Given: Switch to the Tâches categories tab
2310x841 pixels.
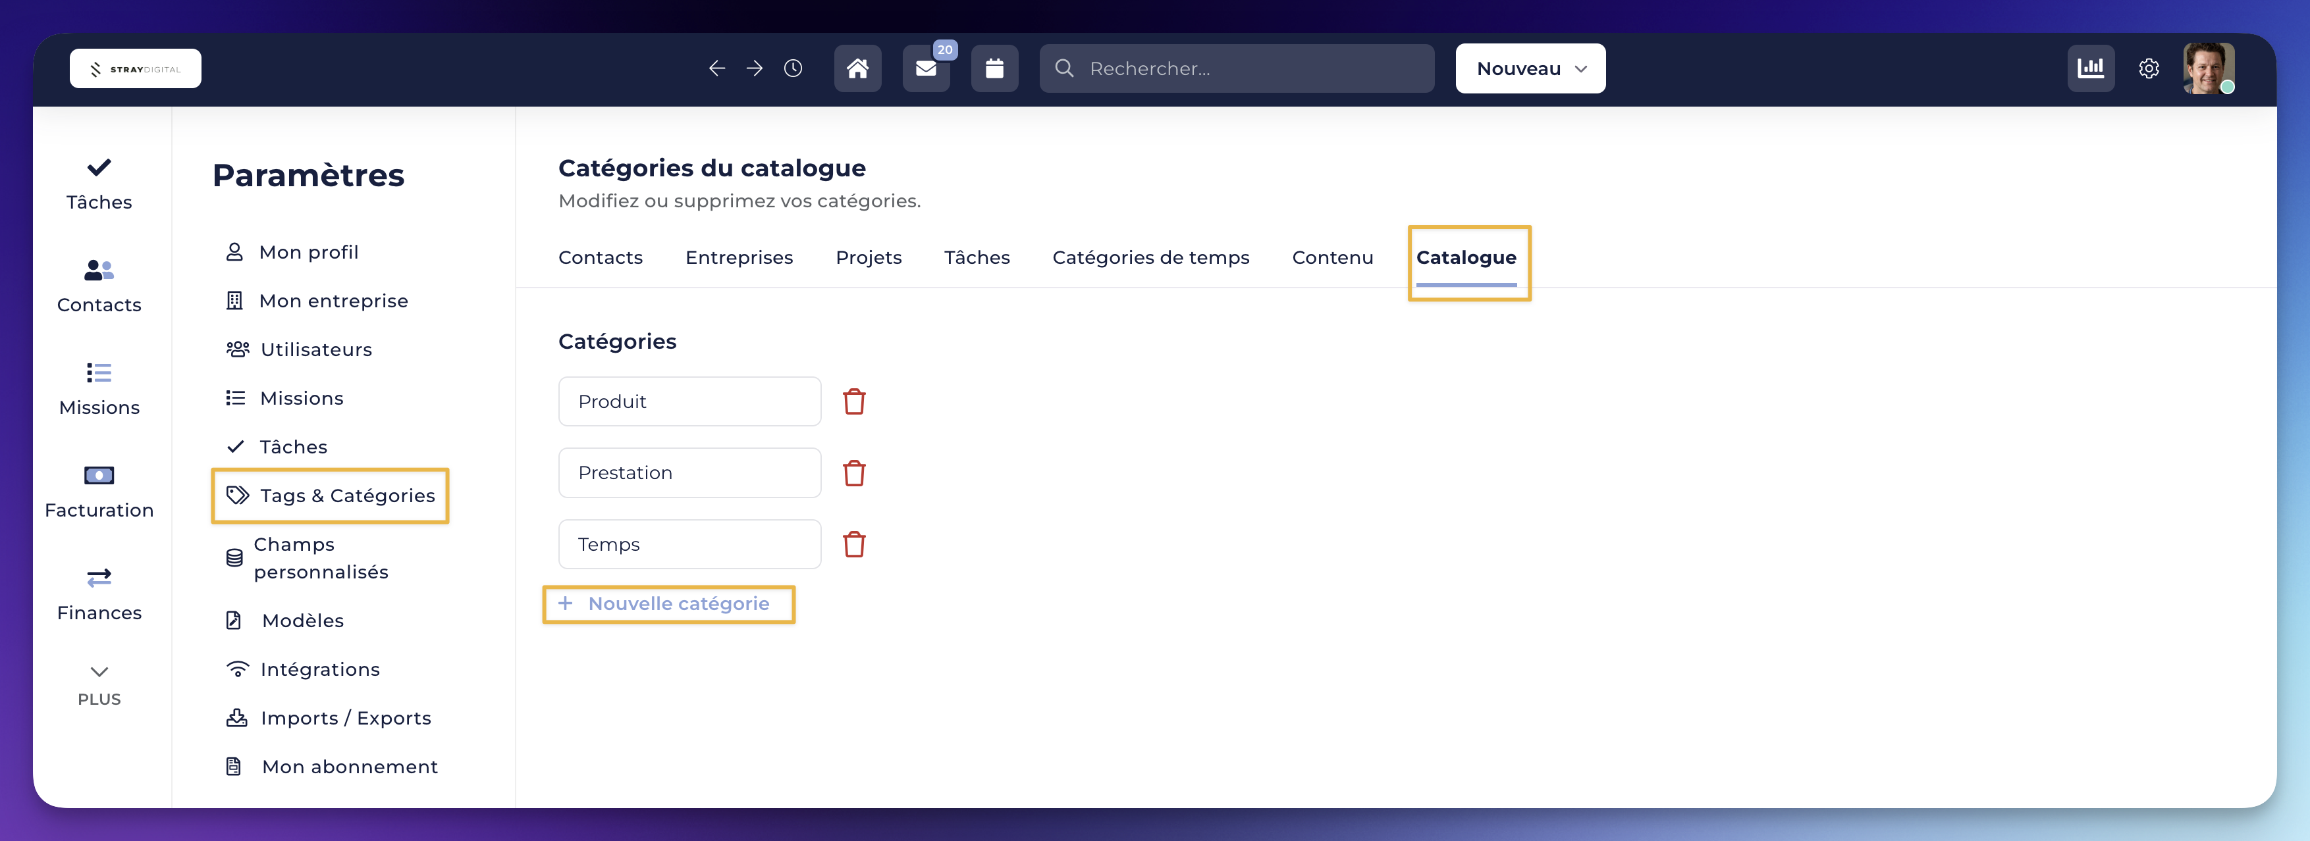Looking at the screenshot, I should pos(977,258).
